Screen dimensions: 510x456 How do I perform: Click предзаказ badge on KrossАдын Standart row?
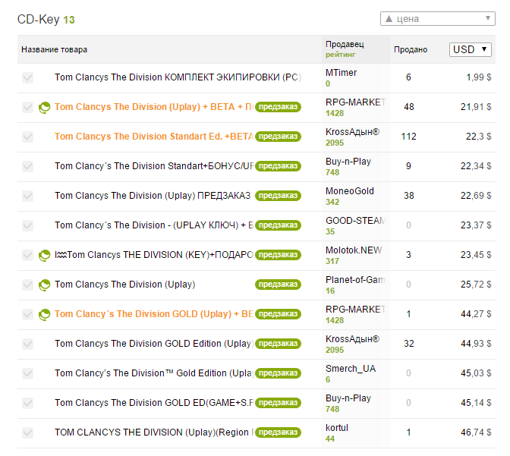click(x=278, y=137)
